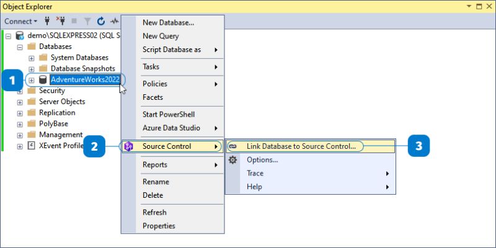Click the AdventureWorks2022 database cylinder icon
This screenshot has width=496, height=248.
click(x=43, y=80)
